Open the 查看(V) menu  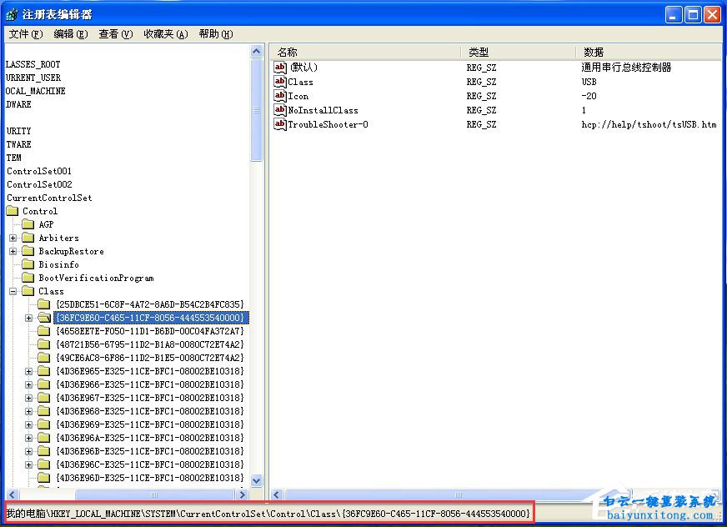tap(115, 34)
